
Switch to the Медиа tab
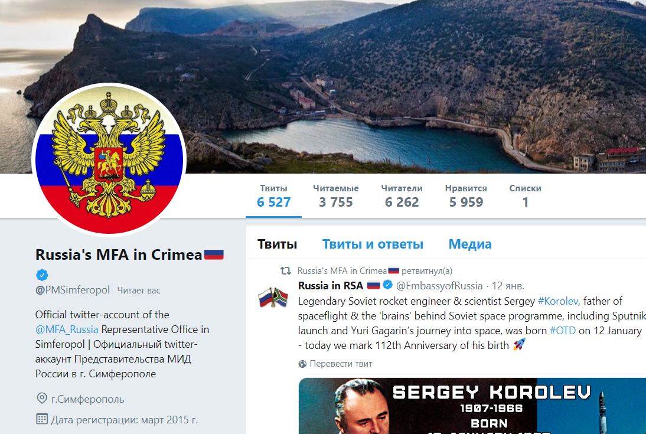click(x=470, y=244)
